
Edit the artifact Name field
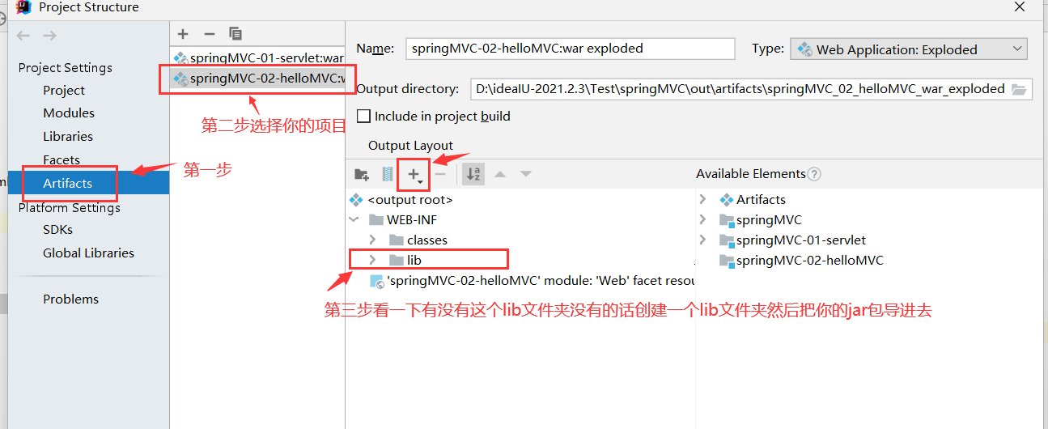pyautogui.click(x=570, y=49)
